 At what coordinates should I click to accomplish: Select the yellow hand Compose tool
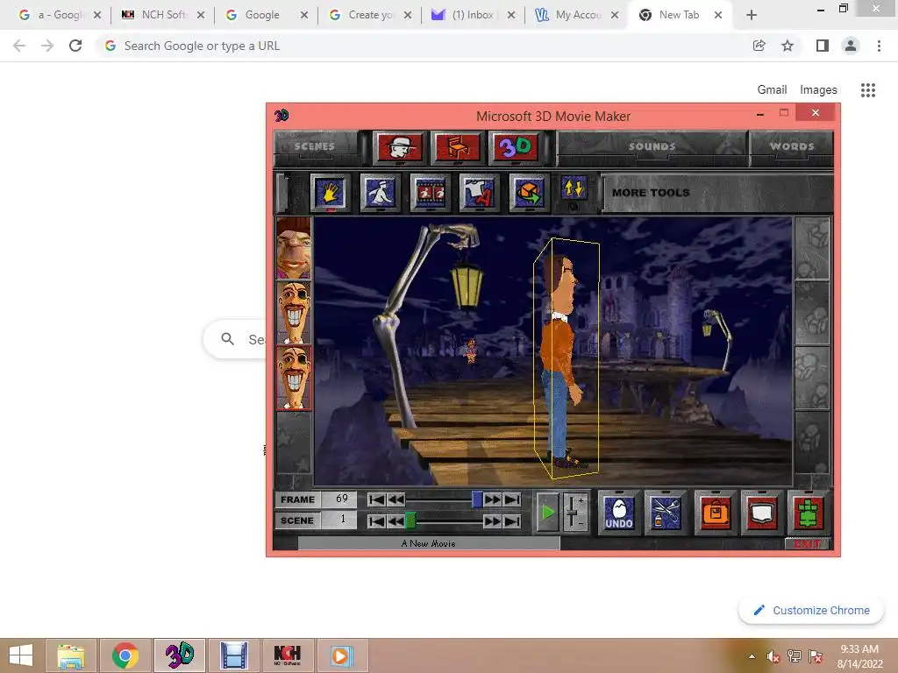tap(330, 192)
